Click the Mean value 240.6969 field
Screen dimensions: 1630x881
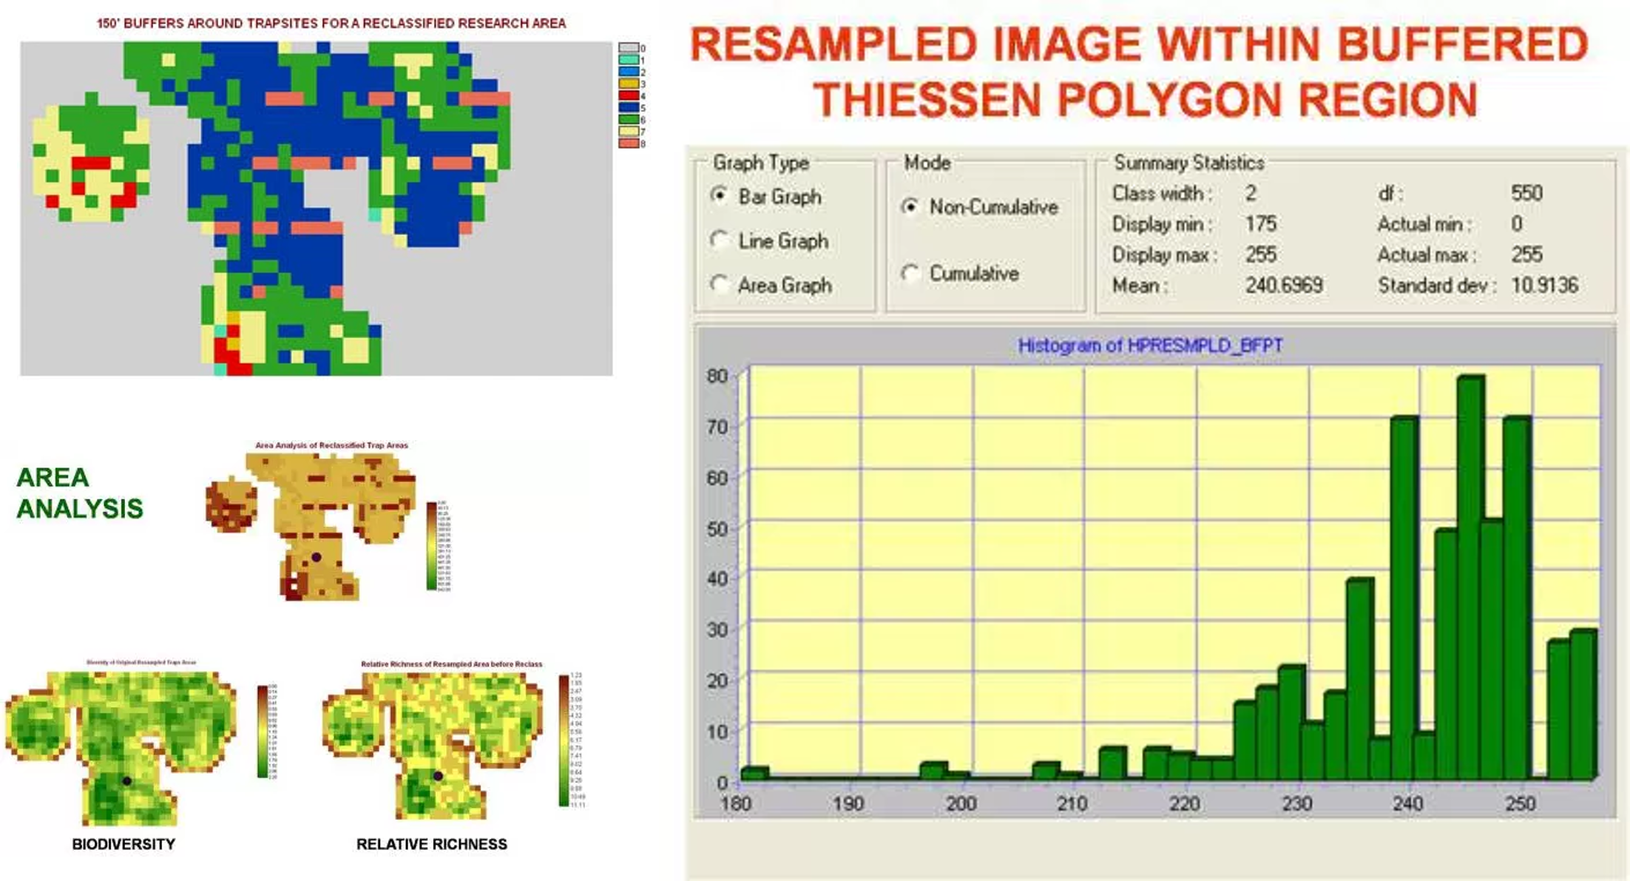point(1283,285)
